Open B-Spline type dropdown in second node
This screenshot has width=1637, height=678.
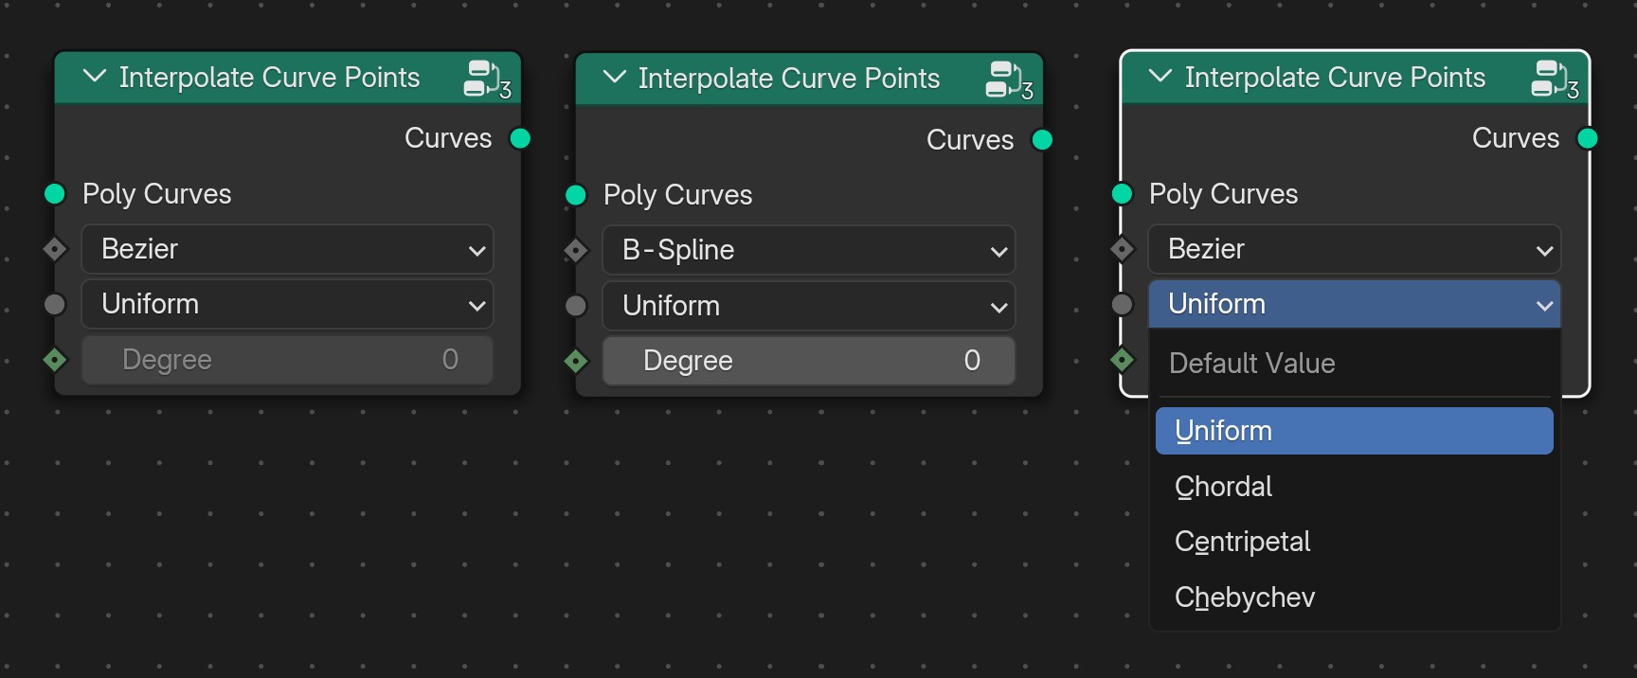click(808, 250)
